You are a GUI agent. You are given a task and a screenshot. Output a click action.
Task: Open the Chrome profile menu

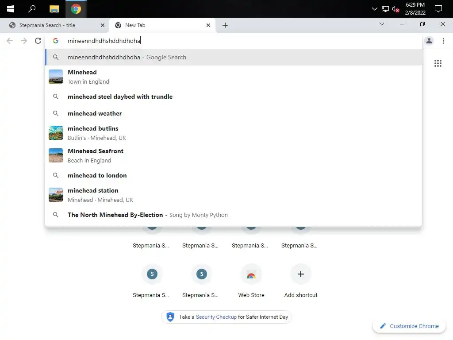[429, 41]
